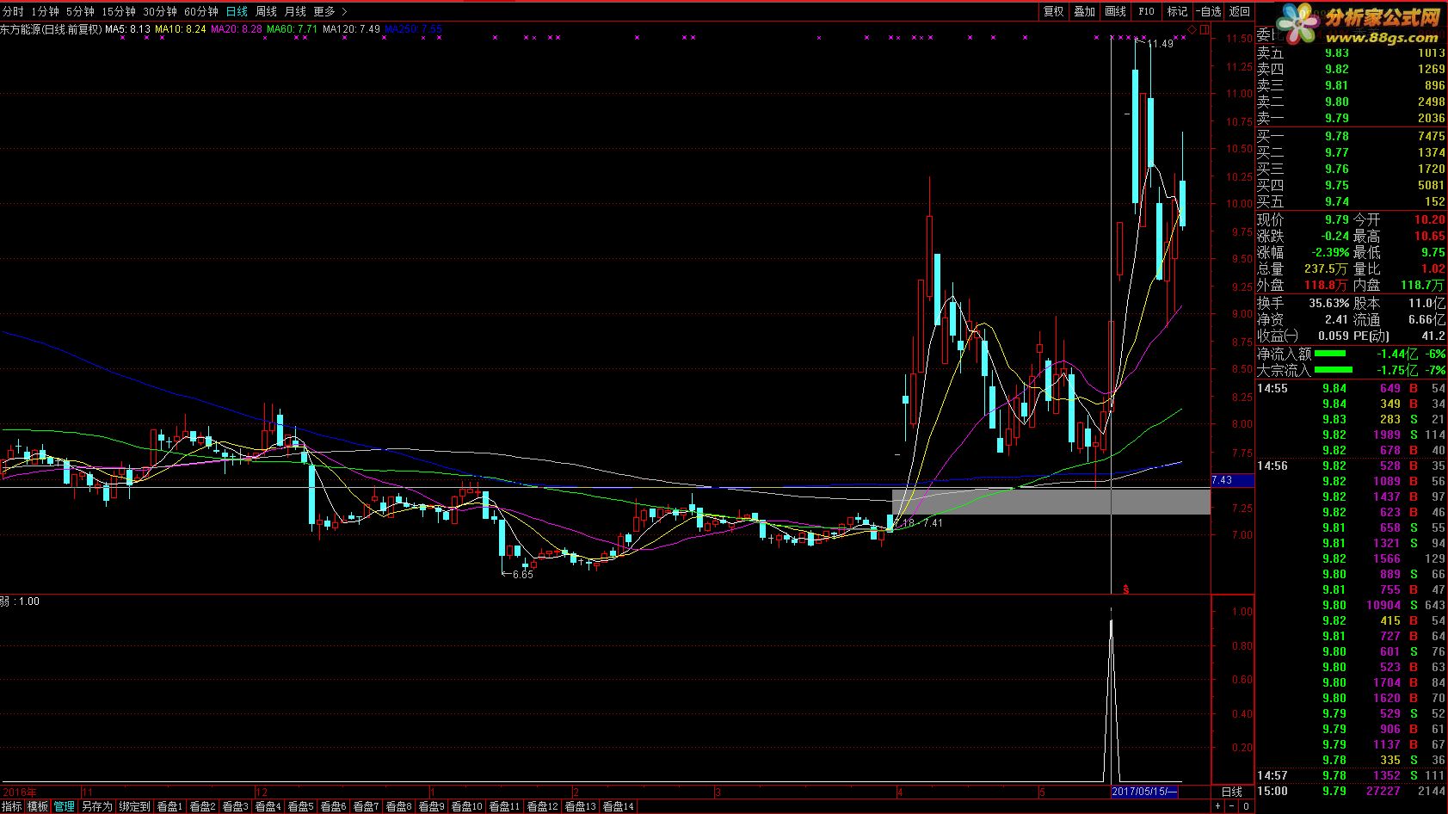Switch to the 月线 monthly chart
Image resolution: width=1448 pixels, height=814 pixels.
tap(295, 11)
